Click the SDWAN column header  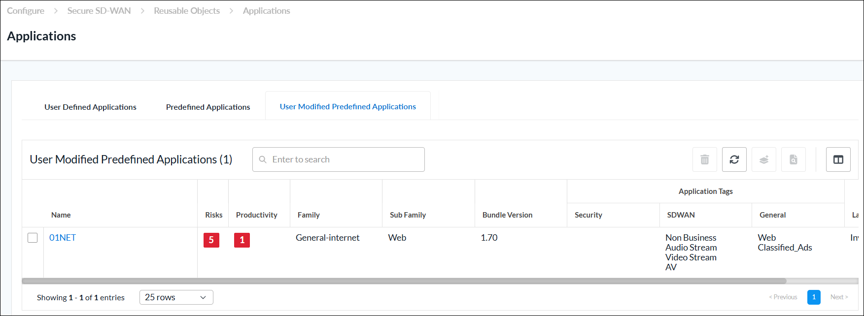coord(681,215)
